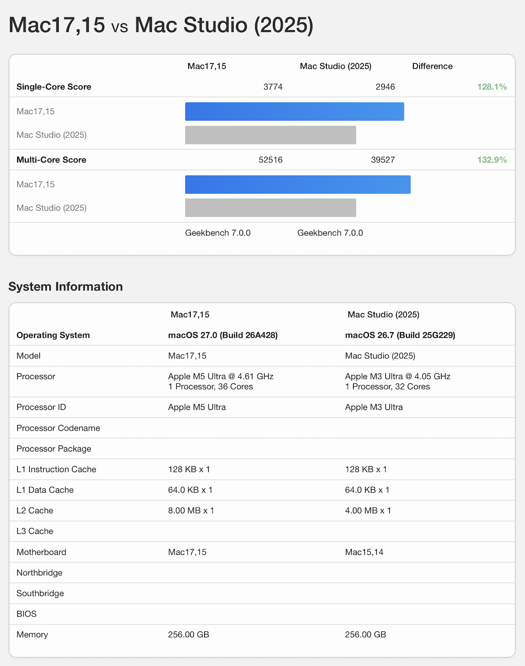Click the "Processor ID" row label
This screenshot has width=525, height=666.
coord(41,407)
